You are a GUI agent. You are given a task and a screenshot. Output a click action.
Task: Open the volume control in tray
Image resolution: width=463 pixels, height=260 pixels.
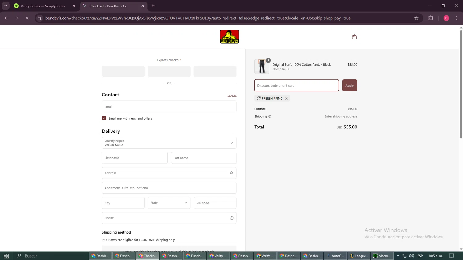coord(411,256)
